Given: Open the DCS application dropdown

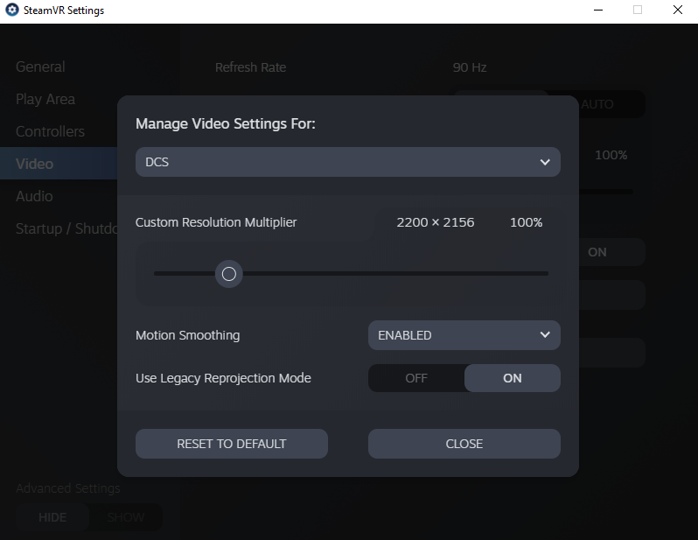Looking at the screenshot, I should (x=347, y=162).
